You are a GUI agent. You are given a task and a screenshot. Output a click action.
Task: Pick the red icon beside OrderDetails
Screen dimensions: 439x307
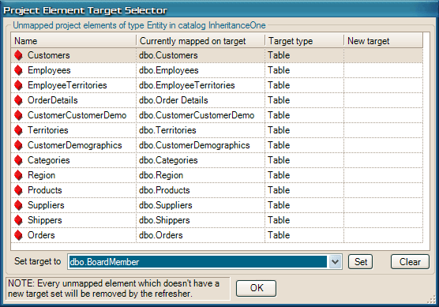[x=18, y=100]
